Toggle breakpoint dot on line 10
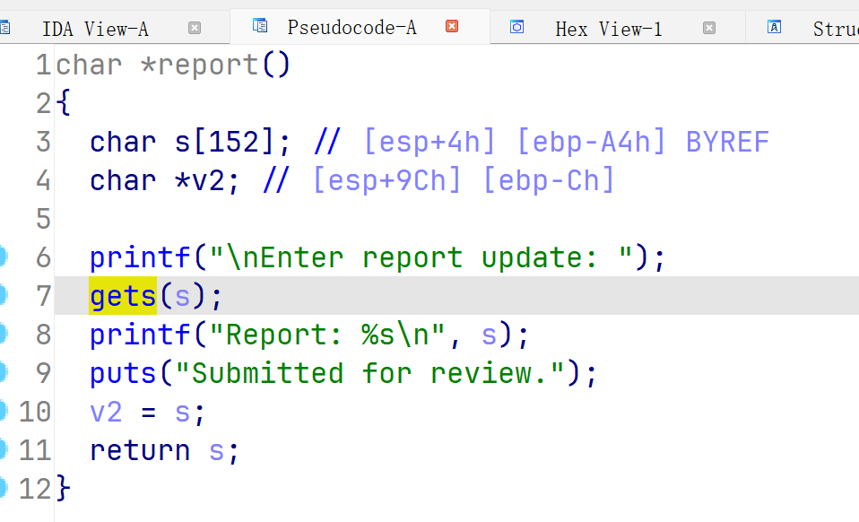Image resolution: width=859 pixels, height=522 pixels. [4, 411]
